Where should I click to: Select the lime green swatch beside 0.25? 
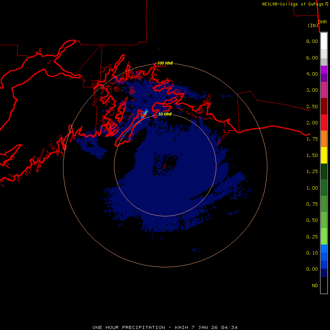coord(324,236)
